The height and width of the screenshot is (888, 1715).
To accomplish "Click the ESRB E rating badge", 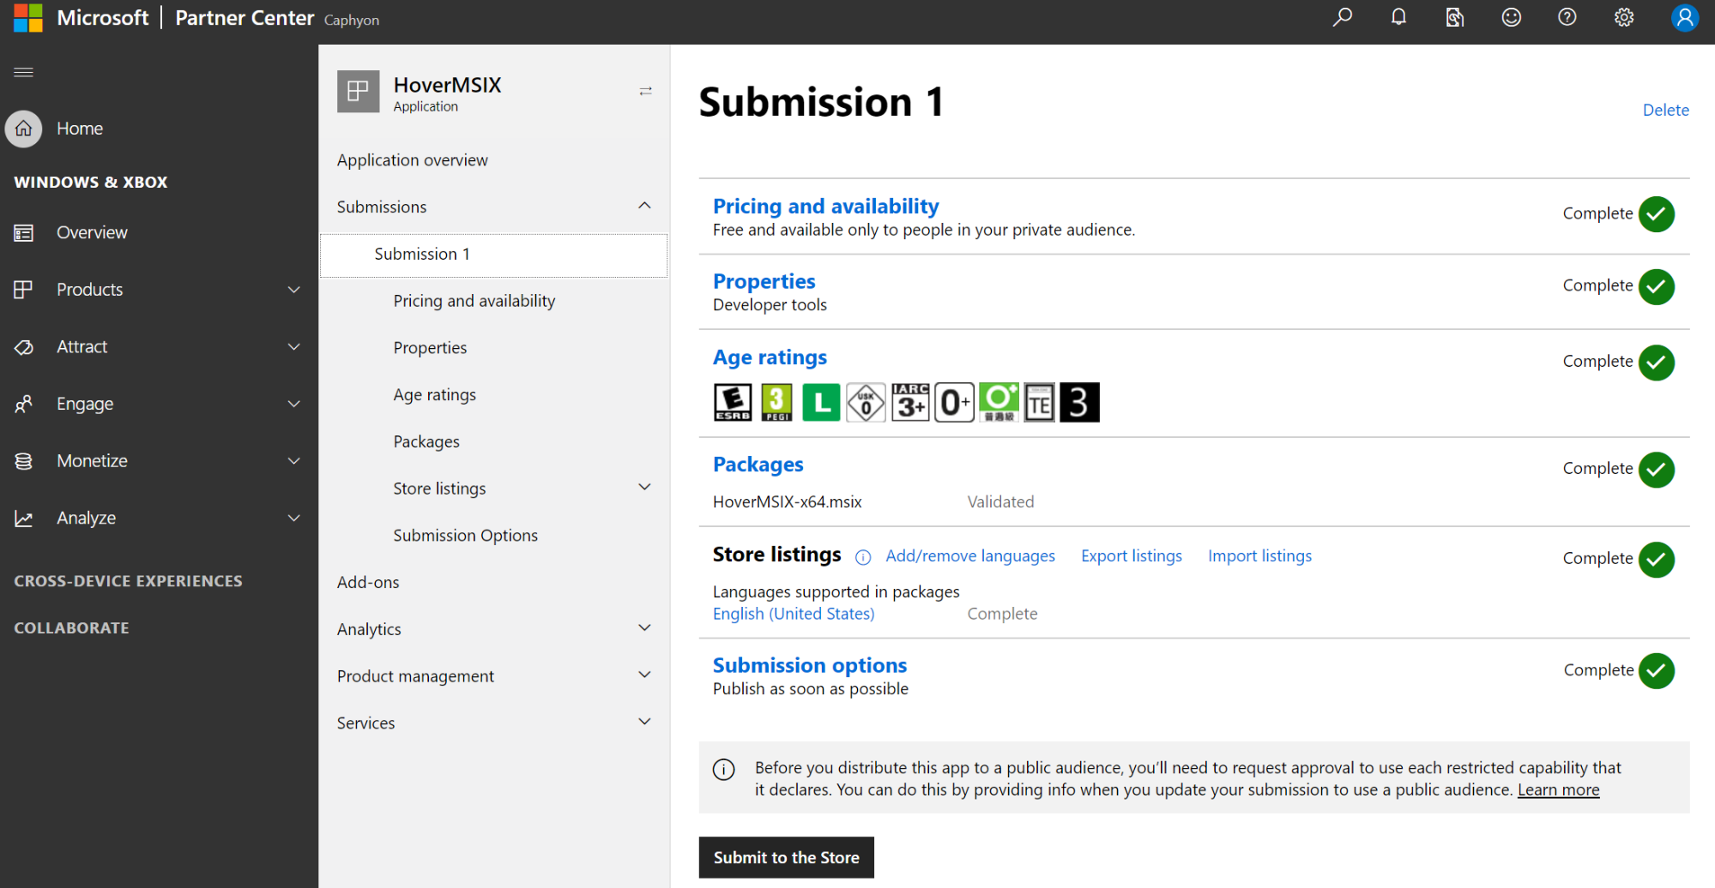I will point(733,402).
